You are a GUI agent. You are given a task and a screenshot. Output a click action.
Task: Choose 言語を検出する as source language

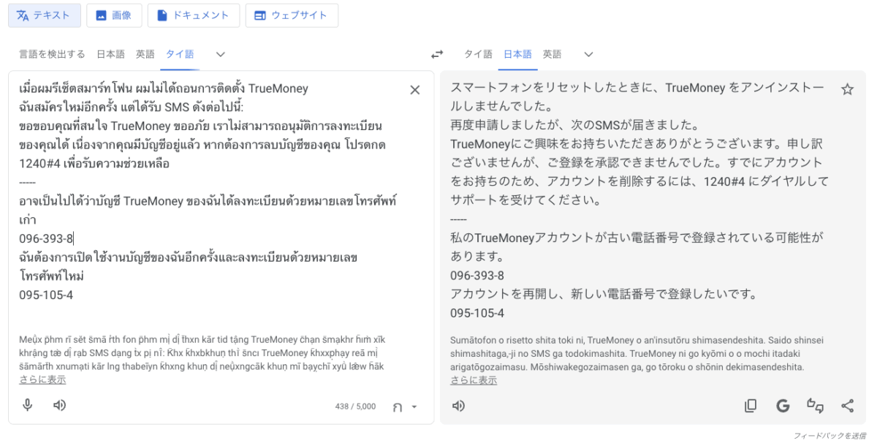pos(52,54)
